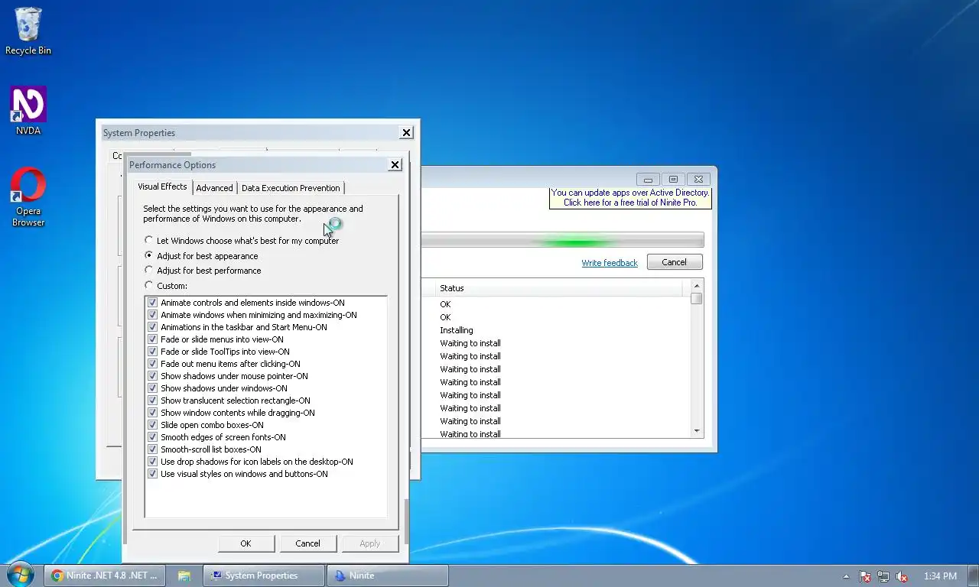The height and width of the screenshot is (587, 979).
Task: Cancel the Ninite installation
Action: pyautogui.click(x=674, y=262)
